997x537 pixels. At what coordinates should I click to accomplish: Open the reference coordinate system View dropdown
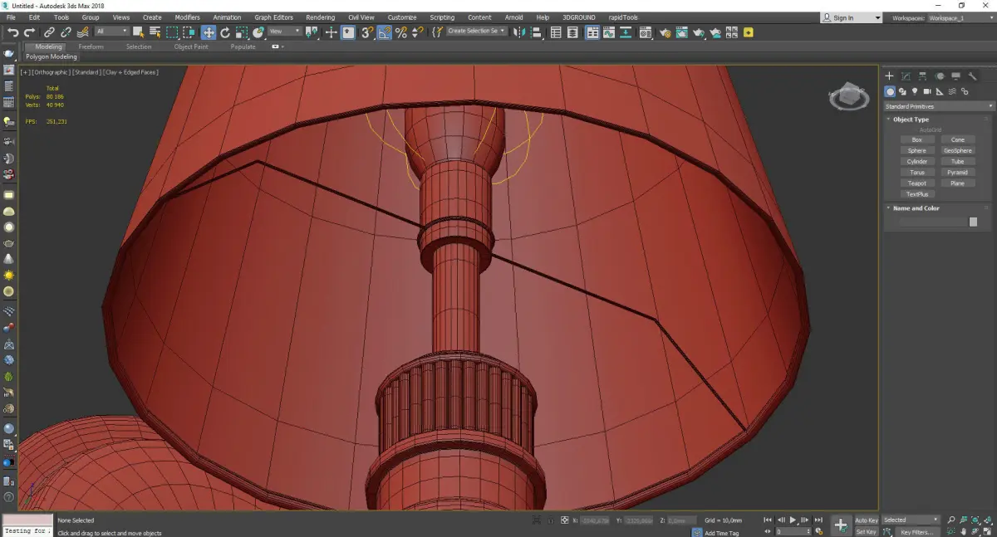[x=285, y=32]
